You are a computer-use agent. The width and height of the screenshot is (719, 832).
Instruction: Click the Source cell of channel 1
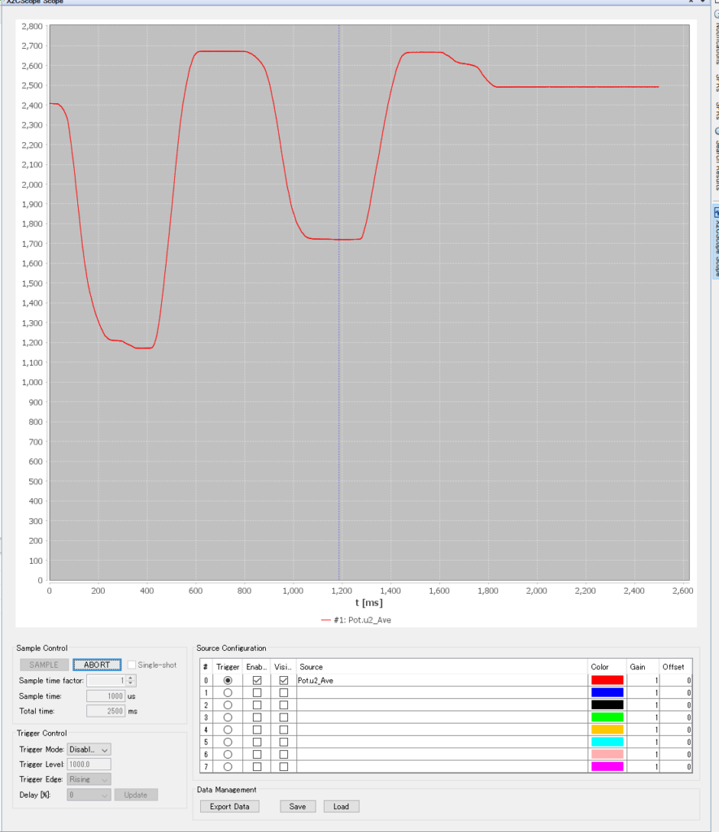coord(441,692)
